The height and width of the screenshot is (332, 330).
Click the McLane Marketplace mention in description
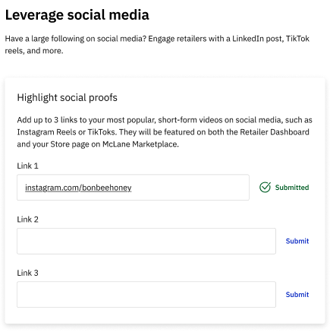(140, 144)
